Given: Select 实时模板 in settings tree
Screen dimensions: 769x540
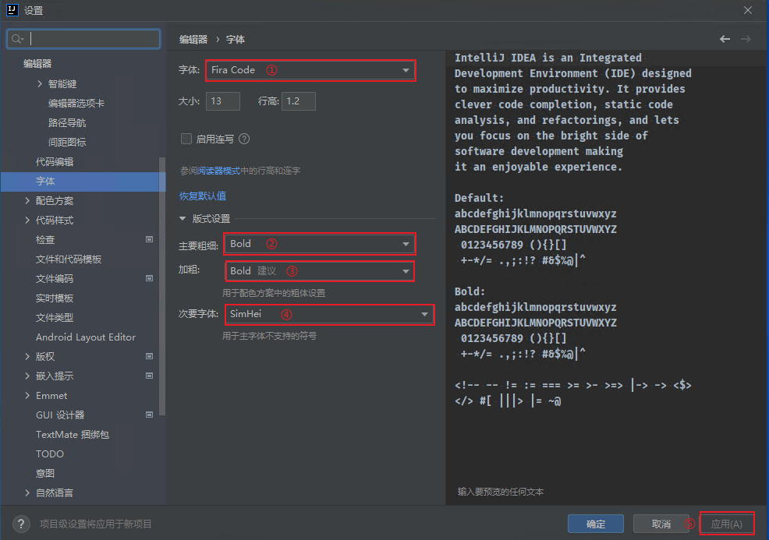Looking at the screenshot, I should 55,298.
